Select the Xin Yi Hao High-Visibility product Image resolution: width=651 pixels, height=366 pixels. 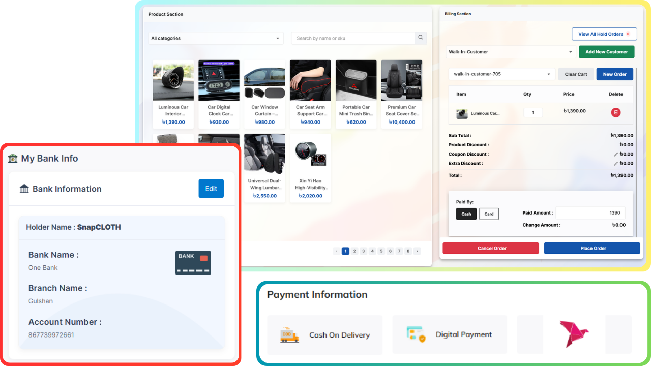tap(310, 168)
